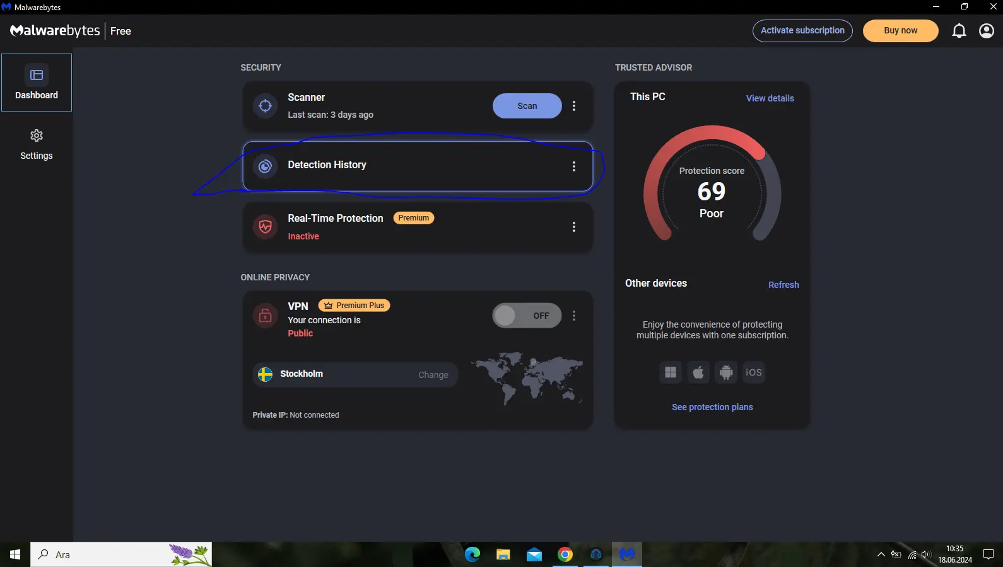Click the Inactive status text
1003x567 pixels.
pos(303,236)
